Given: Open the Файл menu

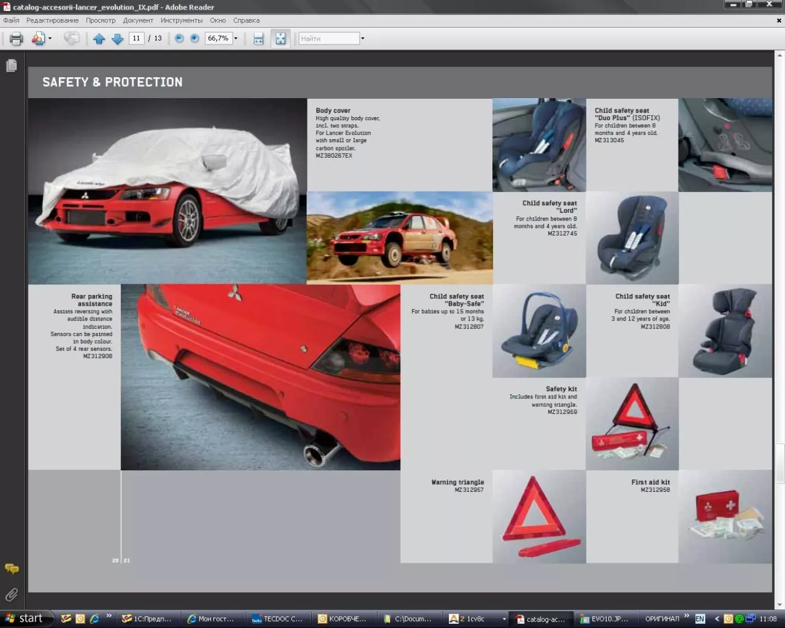Looking at the screenshot, I should [11, 20].
